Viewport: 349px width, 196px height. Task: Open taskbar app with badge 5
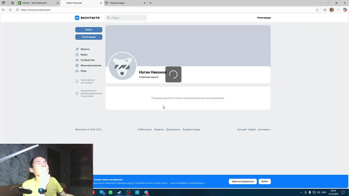point(102,192)
